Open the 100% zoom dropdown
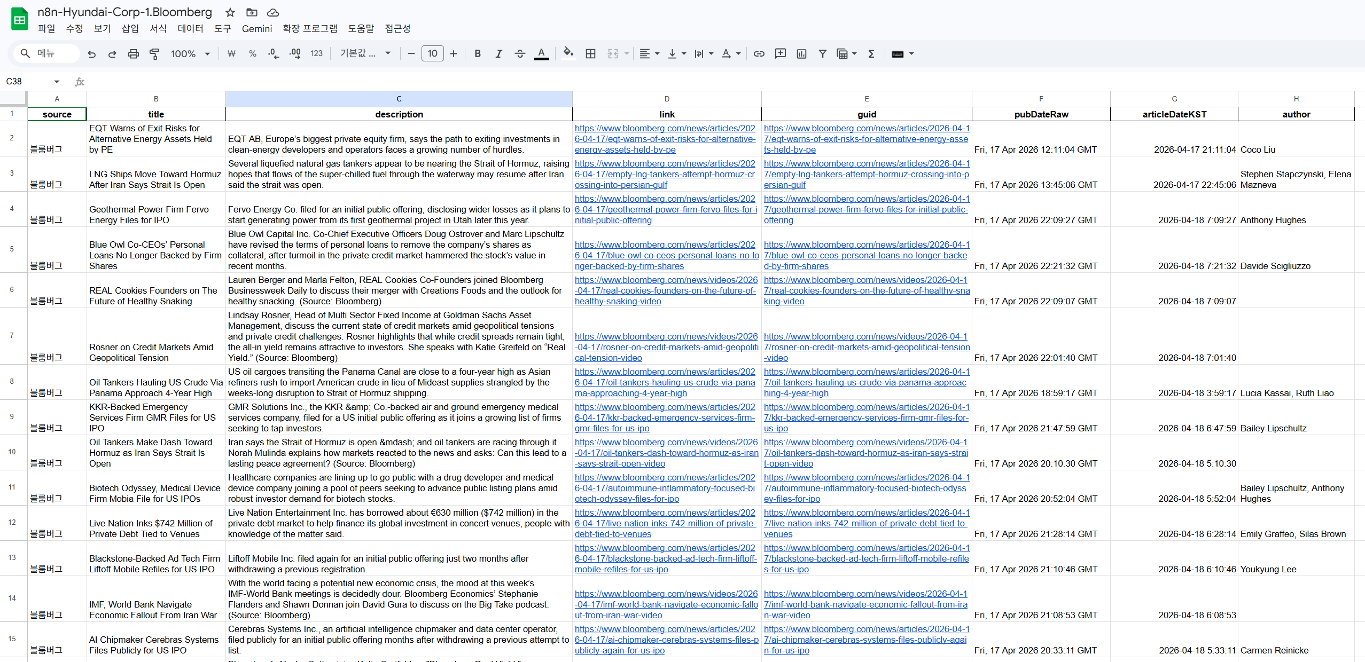 pyautogui.click(x=191, y=53)
